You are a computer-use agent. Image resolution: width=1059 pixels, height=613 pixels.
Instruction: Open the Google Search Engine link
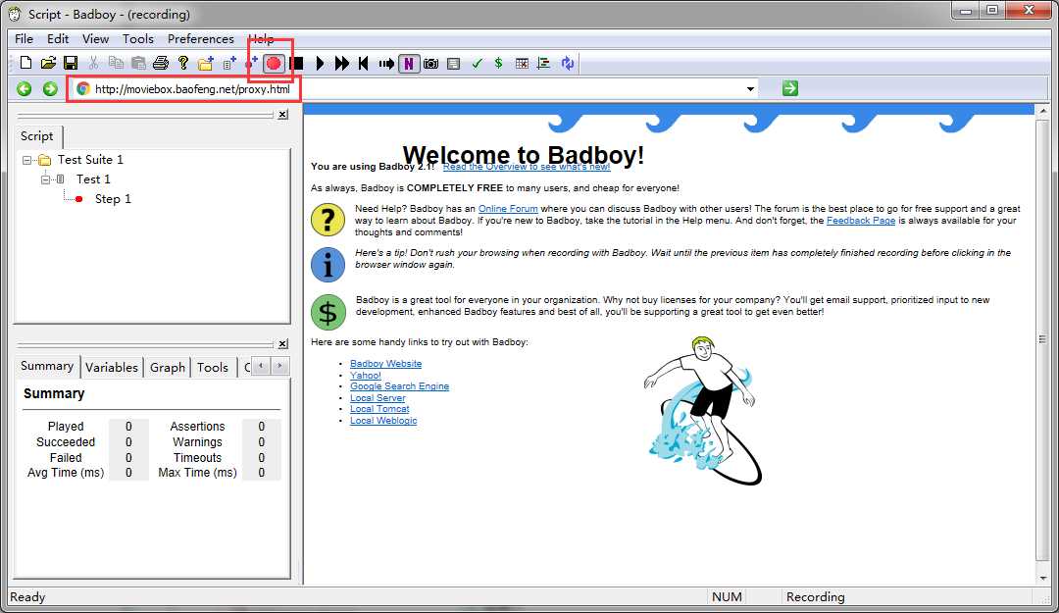399,386
